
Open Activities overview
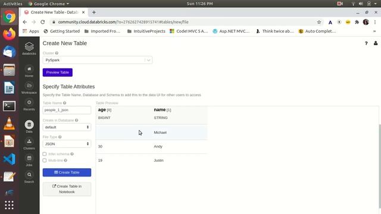coord(13,4)
